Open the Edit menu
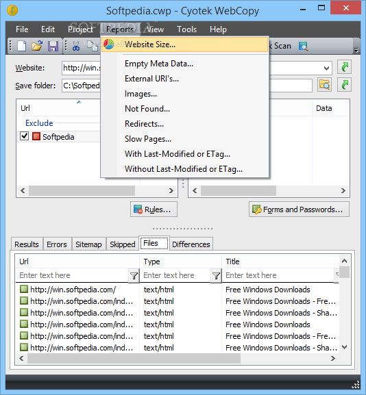This screenshot has width=366, height=395. pyautogui.click(x=48, y=29)
